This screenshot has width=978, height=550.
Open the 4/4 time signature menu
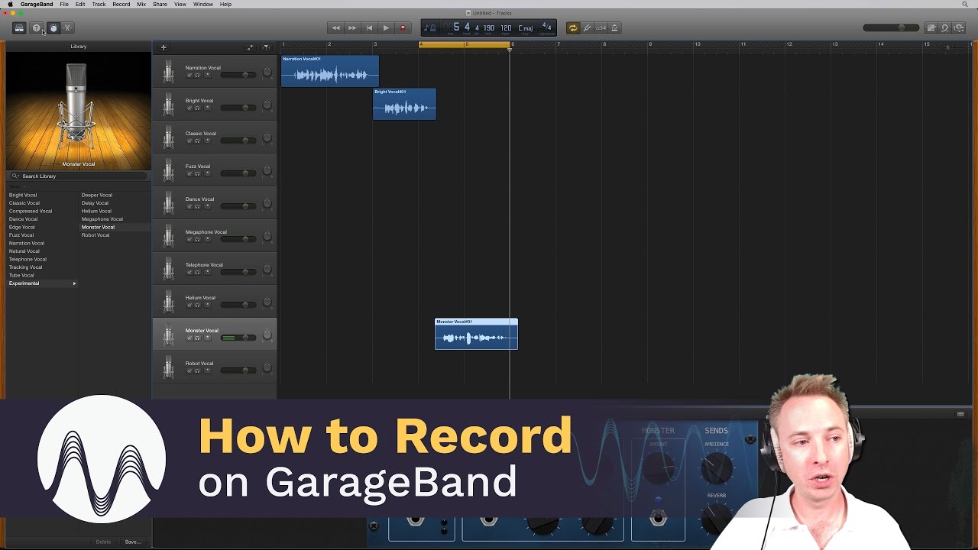coord(546,27)
